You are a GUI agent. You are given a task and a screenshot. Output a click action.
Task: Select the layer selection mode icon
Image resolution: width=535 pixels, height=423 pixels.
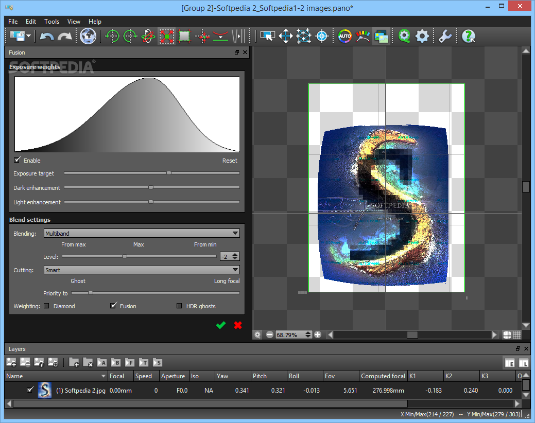[x=268, y=36]
